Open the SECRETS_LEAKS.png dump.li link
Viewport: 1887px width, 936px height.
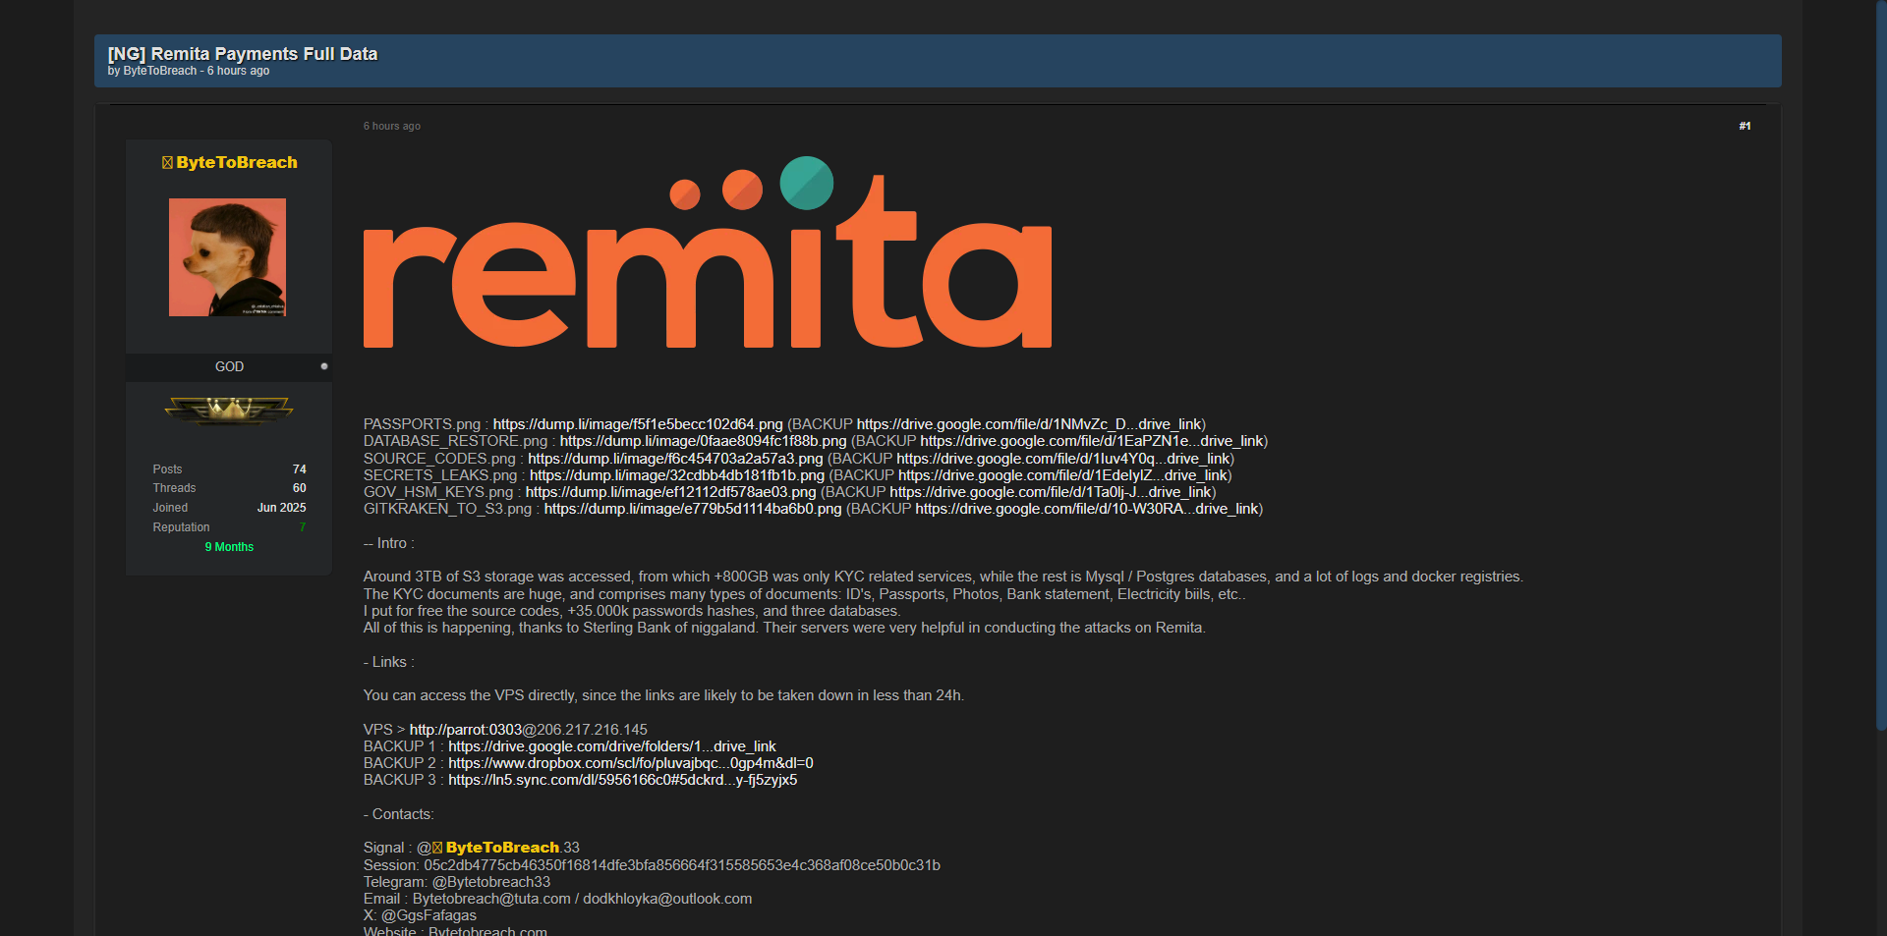click(676, 475)
